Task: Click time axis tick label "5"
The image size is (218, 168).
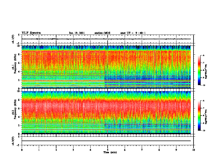Action: coord(108,150)
